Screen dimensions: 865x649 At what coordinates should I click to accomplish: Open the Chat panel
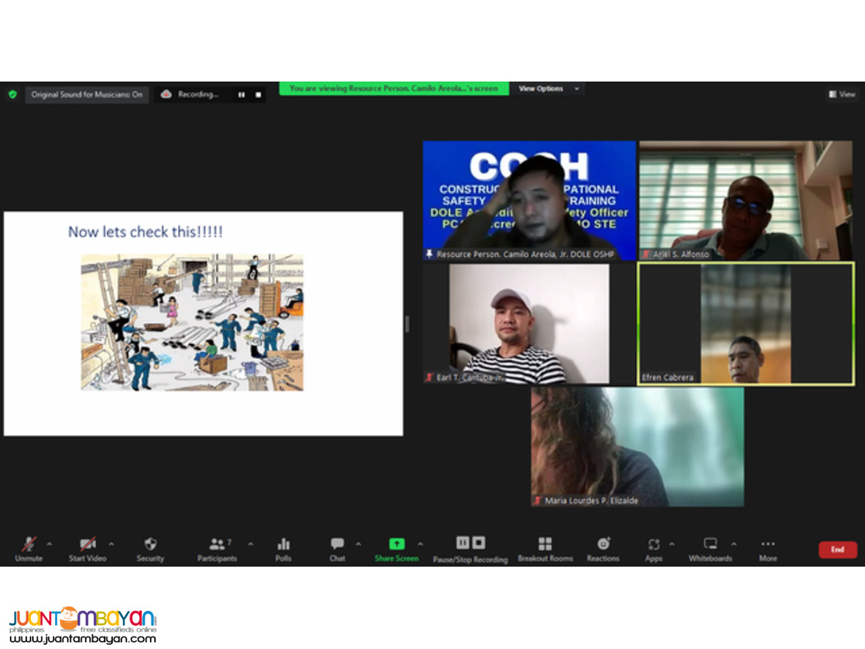337,544
